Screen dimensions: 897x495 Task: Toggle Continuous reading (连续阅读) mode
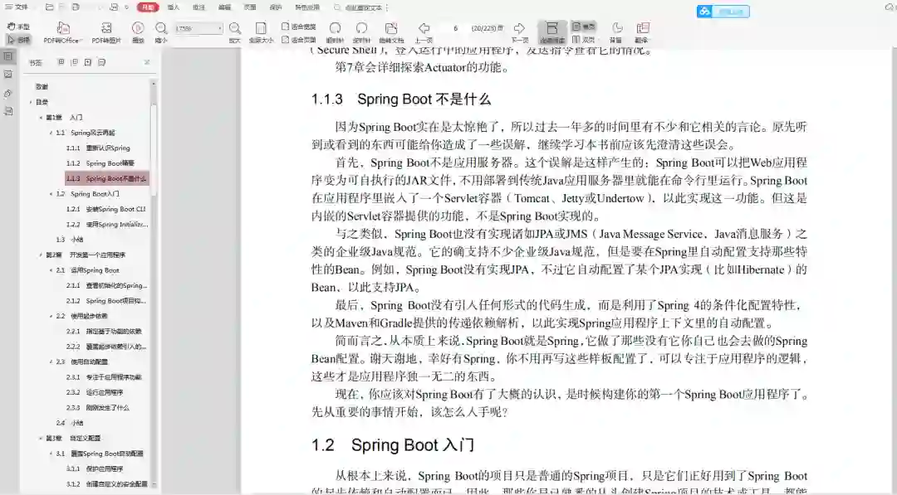click(552, 32)
